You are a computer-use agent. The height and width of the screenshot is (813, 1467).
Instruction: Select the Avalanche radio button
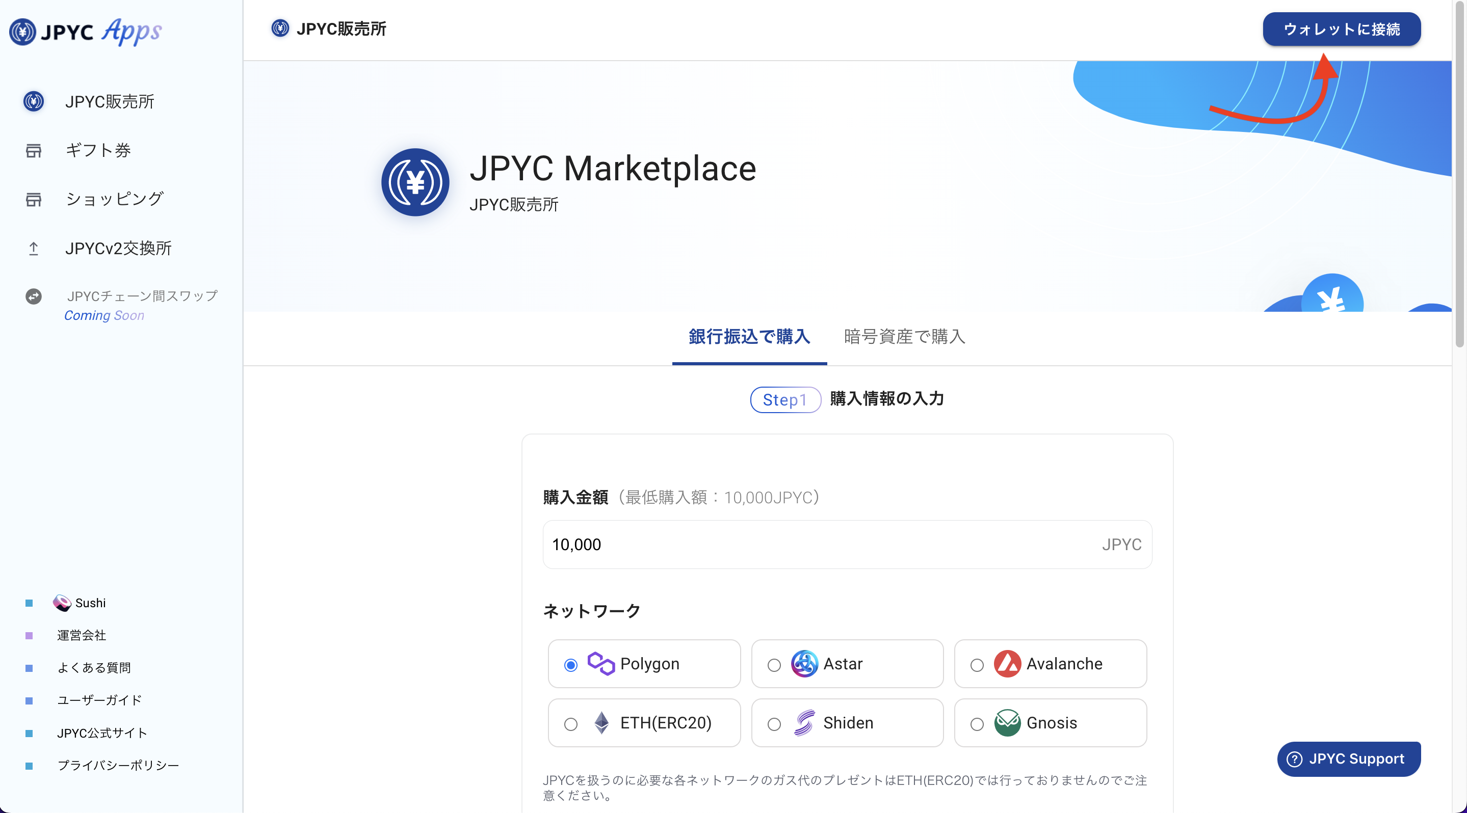(x=977, y=665)
